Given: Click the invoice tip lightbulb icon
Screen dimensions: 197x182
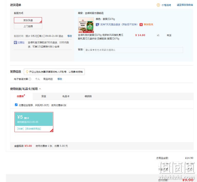Looking at the screenshot, I should 27,72.
